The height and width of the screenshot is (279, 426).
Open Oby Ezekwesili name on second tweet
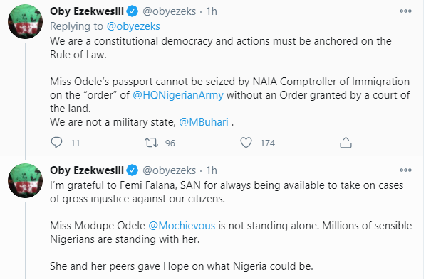coord(87,170)
